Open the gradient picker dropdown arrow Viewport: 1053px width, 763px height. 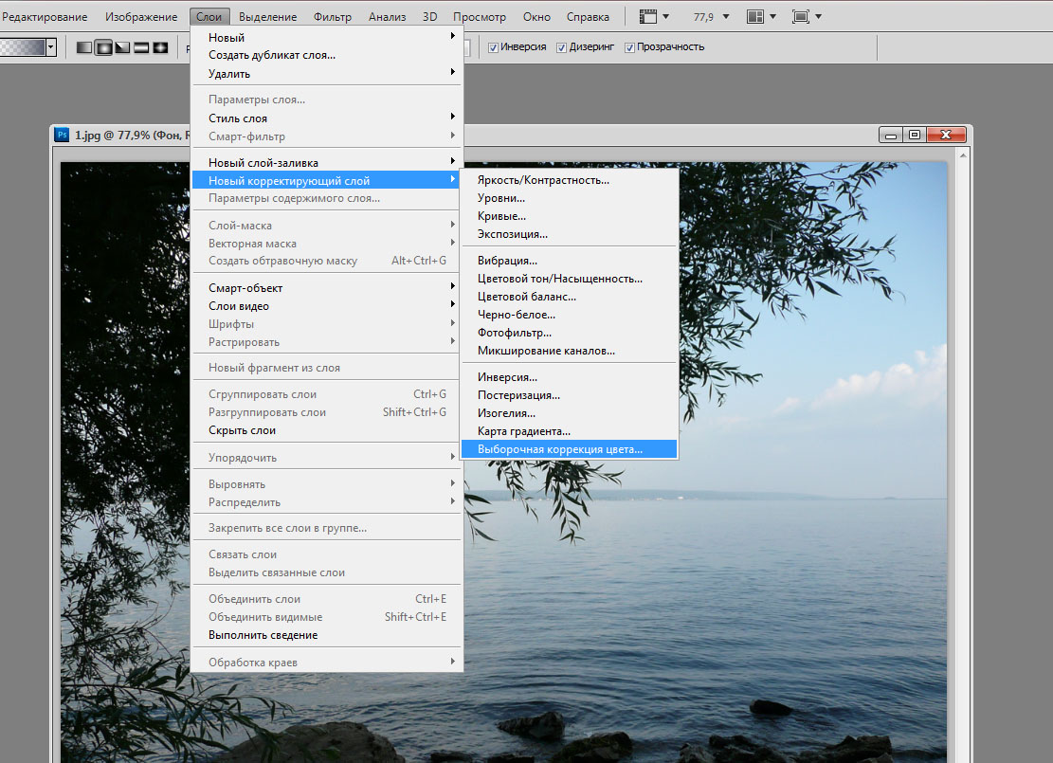coord(51,47)
